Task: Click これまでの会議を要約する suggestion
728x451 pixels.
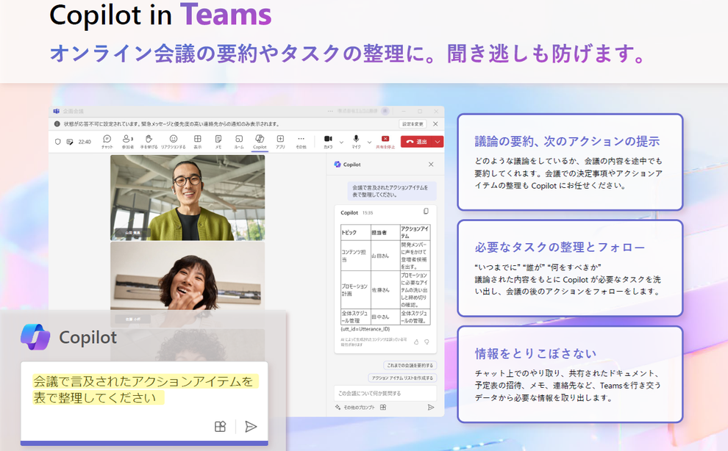Action: (x=410, y=365)
